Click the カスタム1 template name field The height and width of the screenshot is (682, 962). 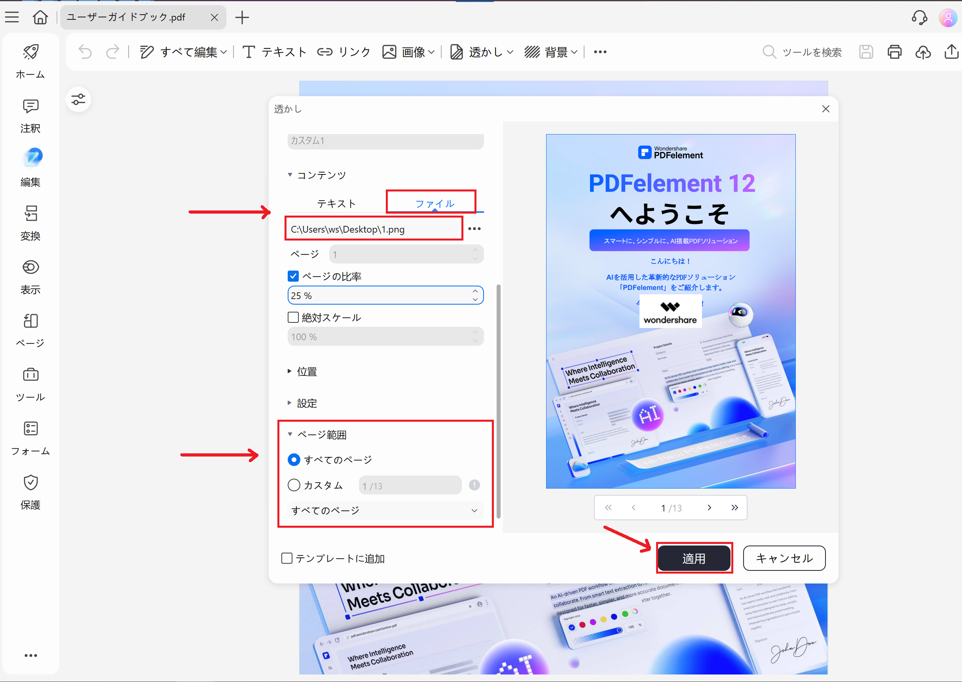[385, 141]
